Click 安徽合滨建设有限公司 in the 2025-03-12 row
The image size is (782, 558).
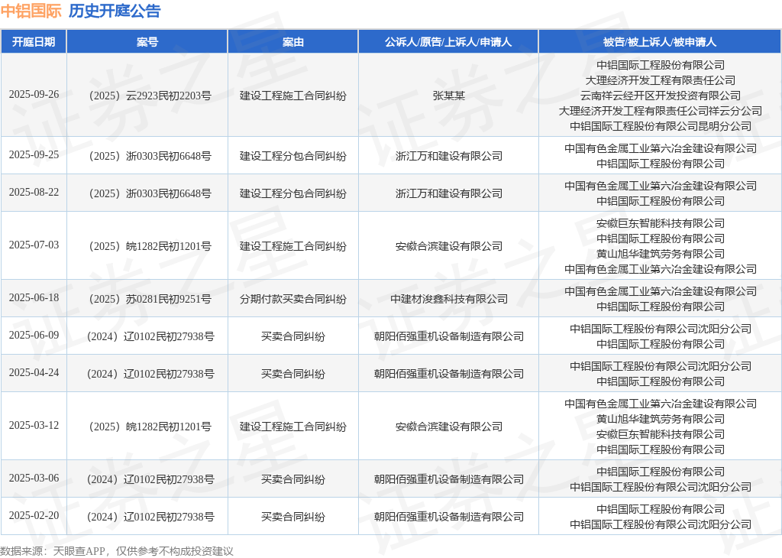point(448,427)
